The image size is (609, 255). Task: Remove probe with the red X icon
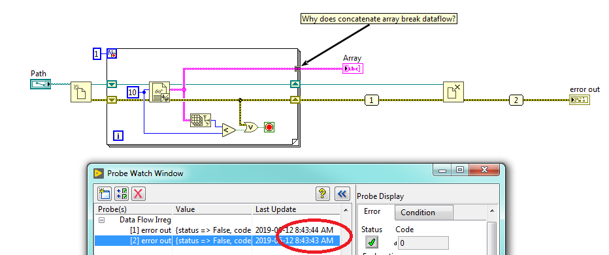point(139,193)
